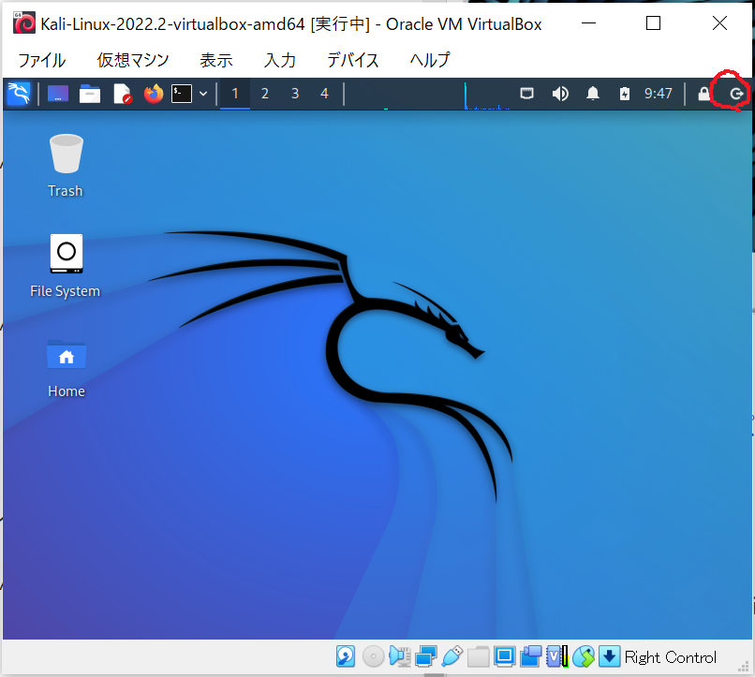Switch to workspace 3
Viewport: 755px width, 677px height.
(x=295, y=94)
